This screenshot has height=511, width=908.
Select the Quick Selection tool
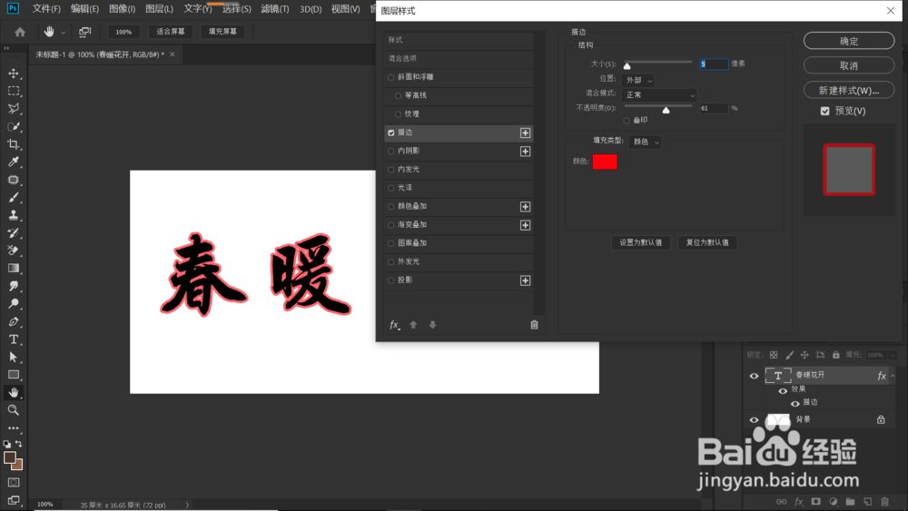14,127
